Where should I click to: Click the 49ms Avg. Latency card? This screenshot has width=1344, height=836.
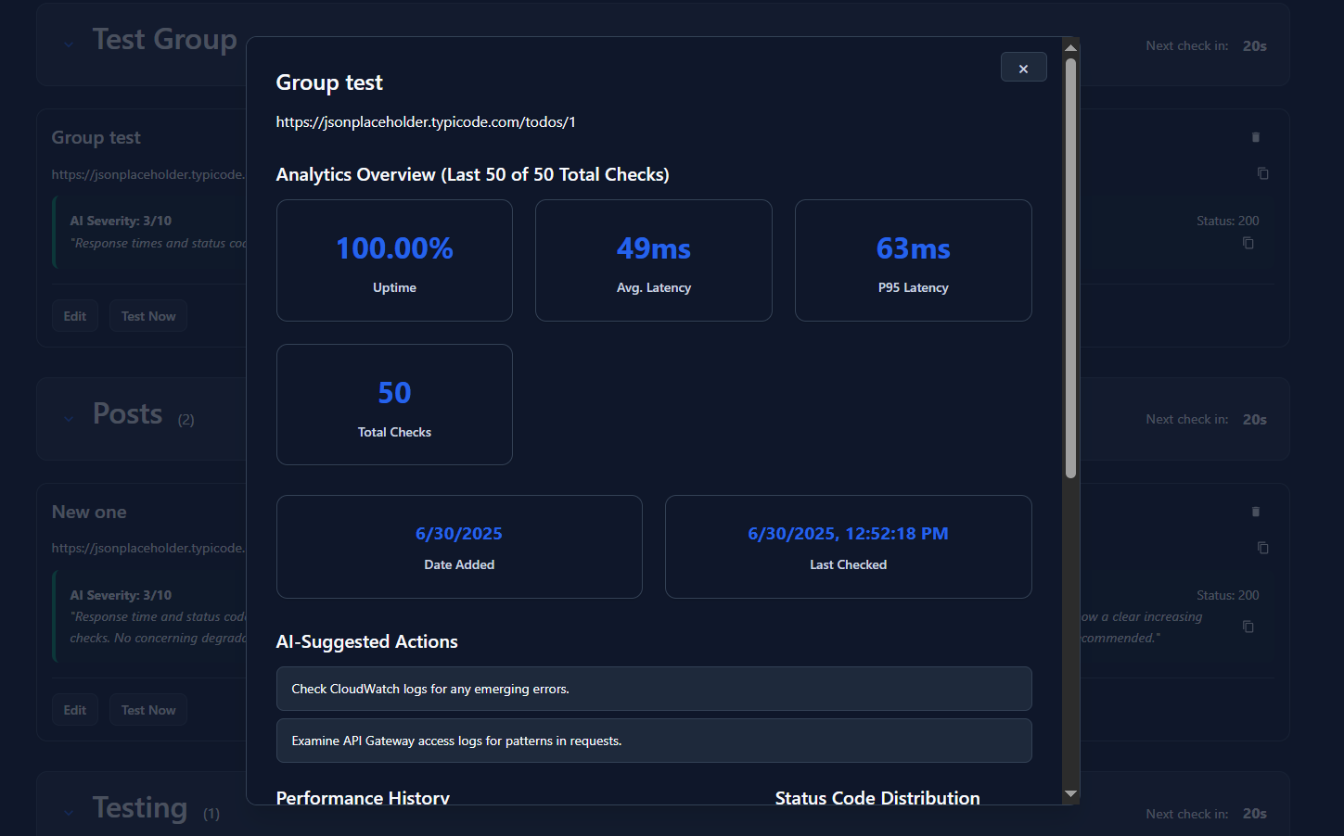tap(654, 260)
